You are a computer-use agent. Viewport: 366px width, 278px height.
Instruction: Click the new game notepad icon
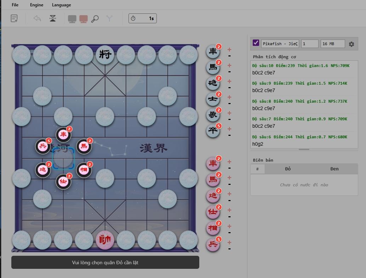point(14,18)
